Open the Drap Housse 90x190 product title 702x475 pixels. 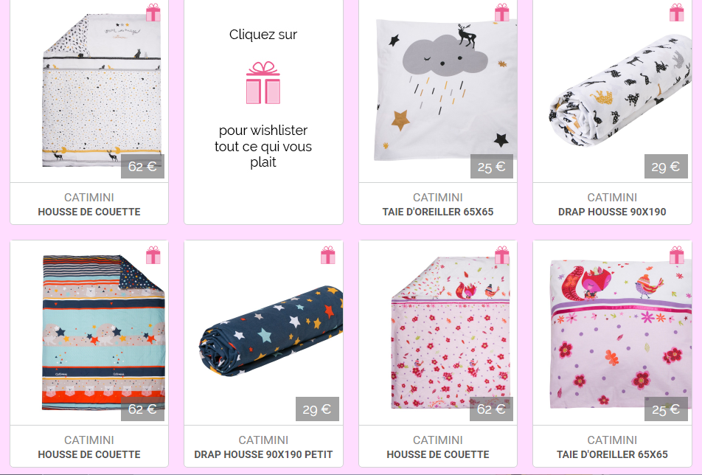point(612,212)
